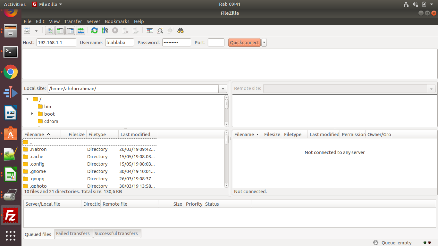Image resolution: width=438 pixels, height=246 pixels.
Task: Open the Help menu
Action: pyautogui.click(x=139, y=21)
